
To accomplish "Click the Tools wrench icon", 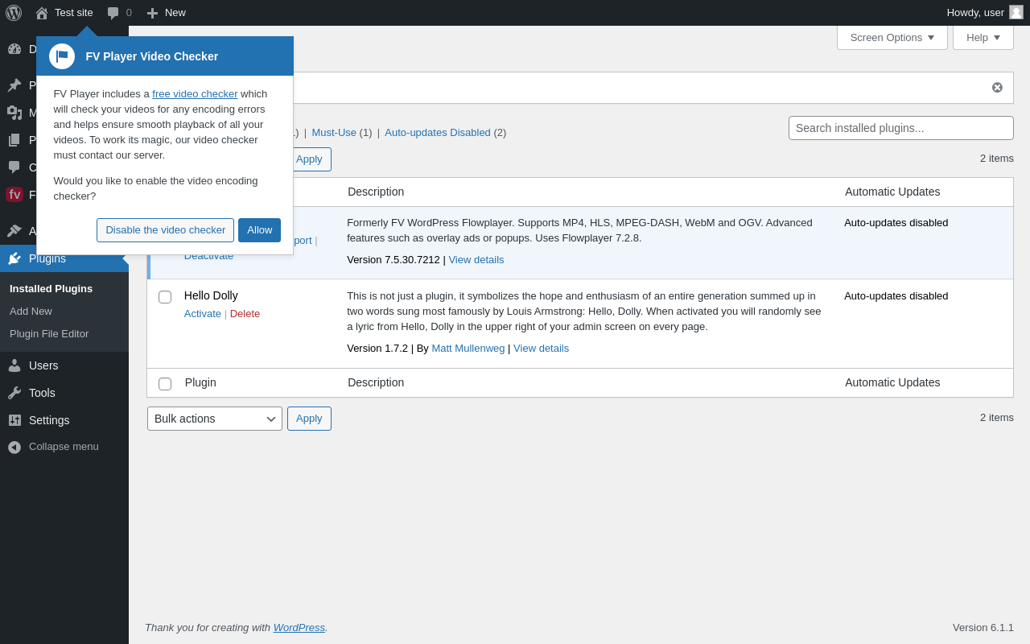I will tap(14, 393).
